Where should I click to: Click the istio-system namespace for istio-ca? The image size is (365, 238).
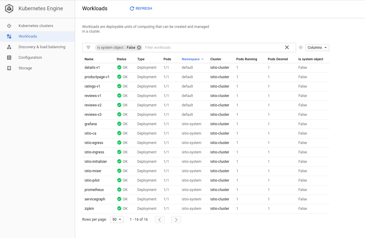point(191,133)
